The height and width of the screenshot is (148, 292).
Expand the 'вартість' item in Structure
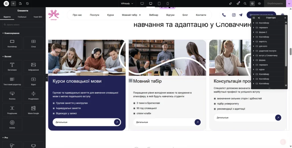tap(254, 42)
